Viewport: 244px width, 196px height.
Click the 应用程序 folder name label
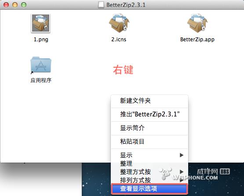[x=41, y=80]
